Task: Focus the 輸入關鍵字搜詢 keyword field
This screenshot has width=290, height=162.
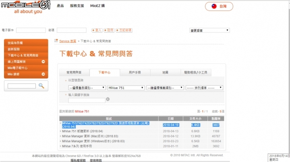Action: pyautogui.click(x=87, y=100)
